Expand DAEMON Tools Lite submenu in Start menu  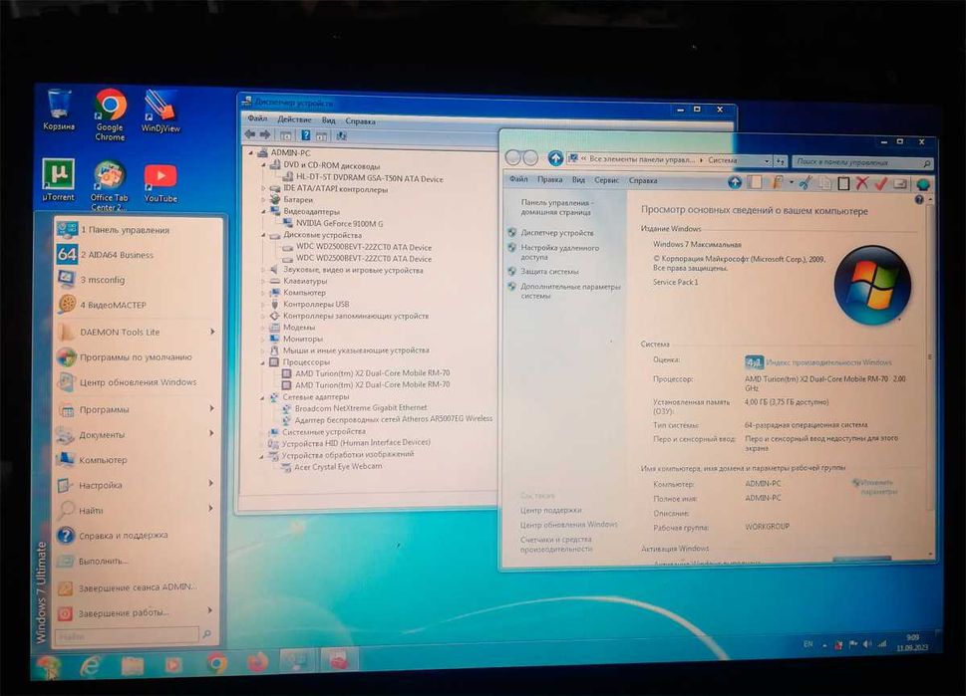tap(212, 332)
